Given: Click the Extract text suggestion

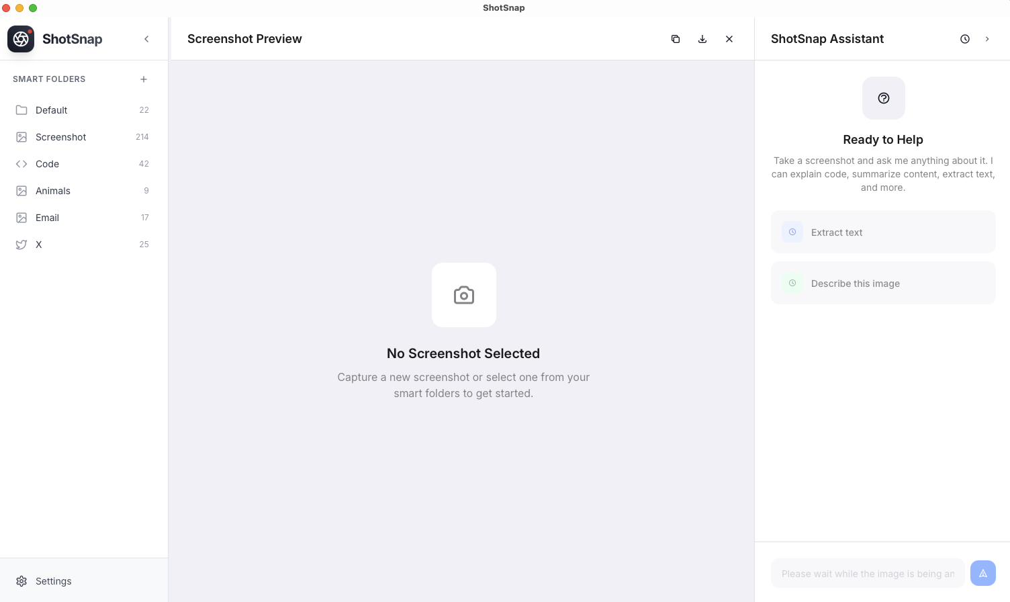Looking at the screenshot, I should [883, 232].
